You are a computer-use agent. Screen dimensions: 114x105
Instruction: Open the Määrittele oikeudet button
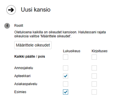33,45
